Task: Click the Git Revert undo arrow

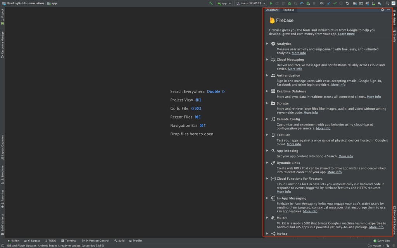Action: click(x=347, y=3)
